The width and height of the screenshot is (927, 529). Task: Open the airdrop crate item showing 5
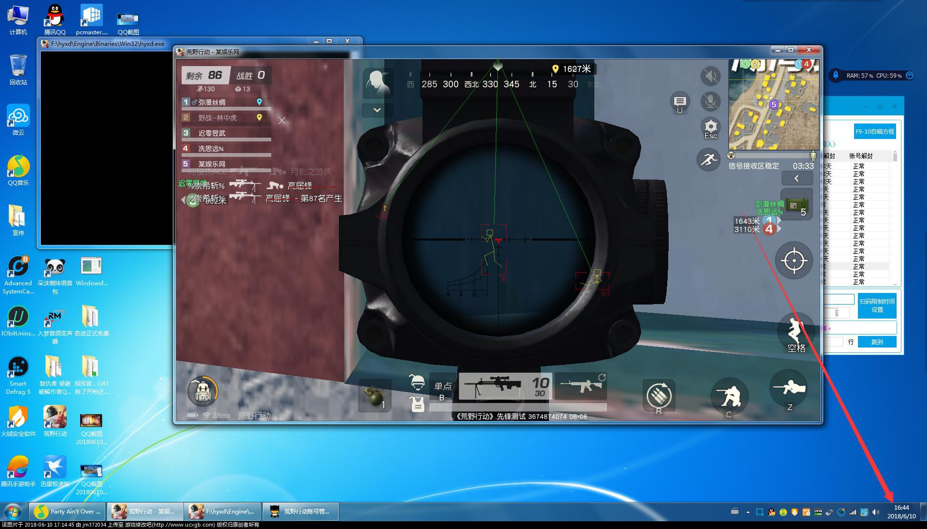tap(797, 205)
